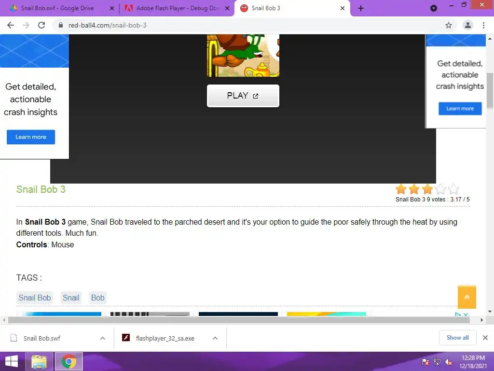494x371 pixels.
Task: Click the PLAY button
Action: (243, 96)
